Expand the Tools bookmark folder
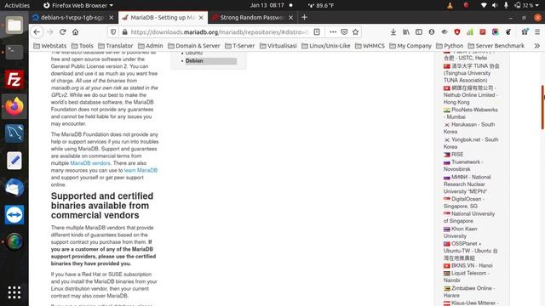Screen dimensions: 545x306 [83, 45]
